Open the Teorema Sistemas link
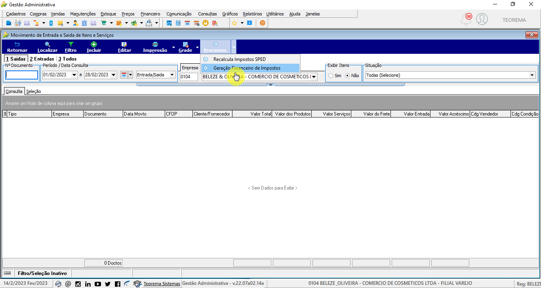This screenshot has height=288, width=541. pyautogui.click(x=162, y=284)
